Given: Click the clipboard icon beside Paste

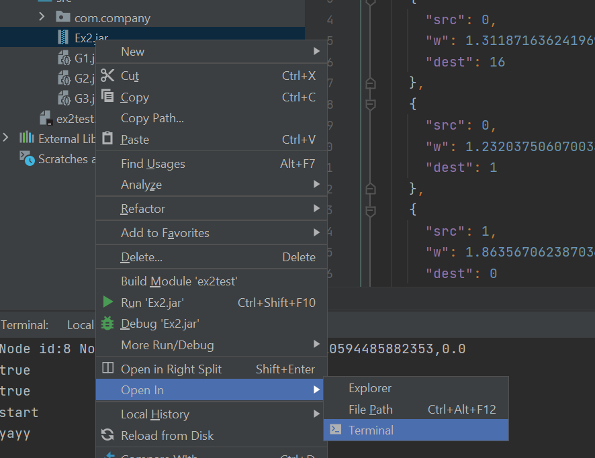Looking at the screenshot, I should [x=107, y=139].
